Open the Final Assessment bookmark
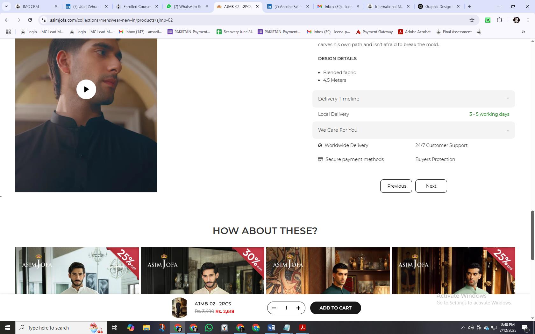Viewport: 535px width, 334px height. click(454, 32)
